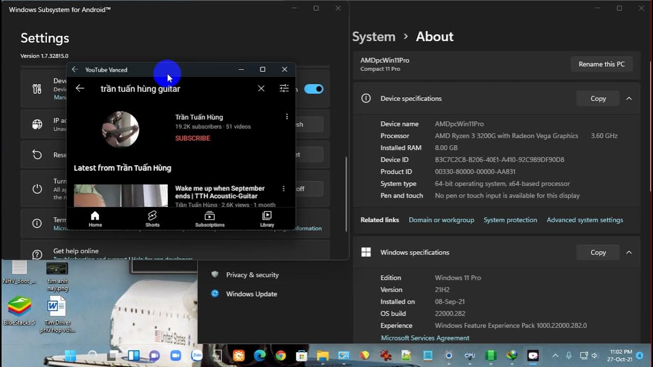Click Get help online question icon
The image size is (653, 367).
37,254
